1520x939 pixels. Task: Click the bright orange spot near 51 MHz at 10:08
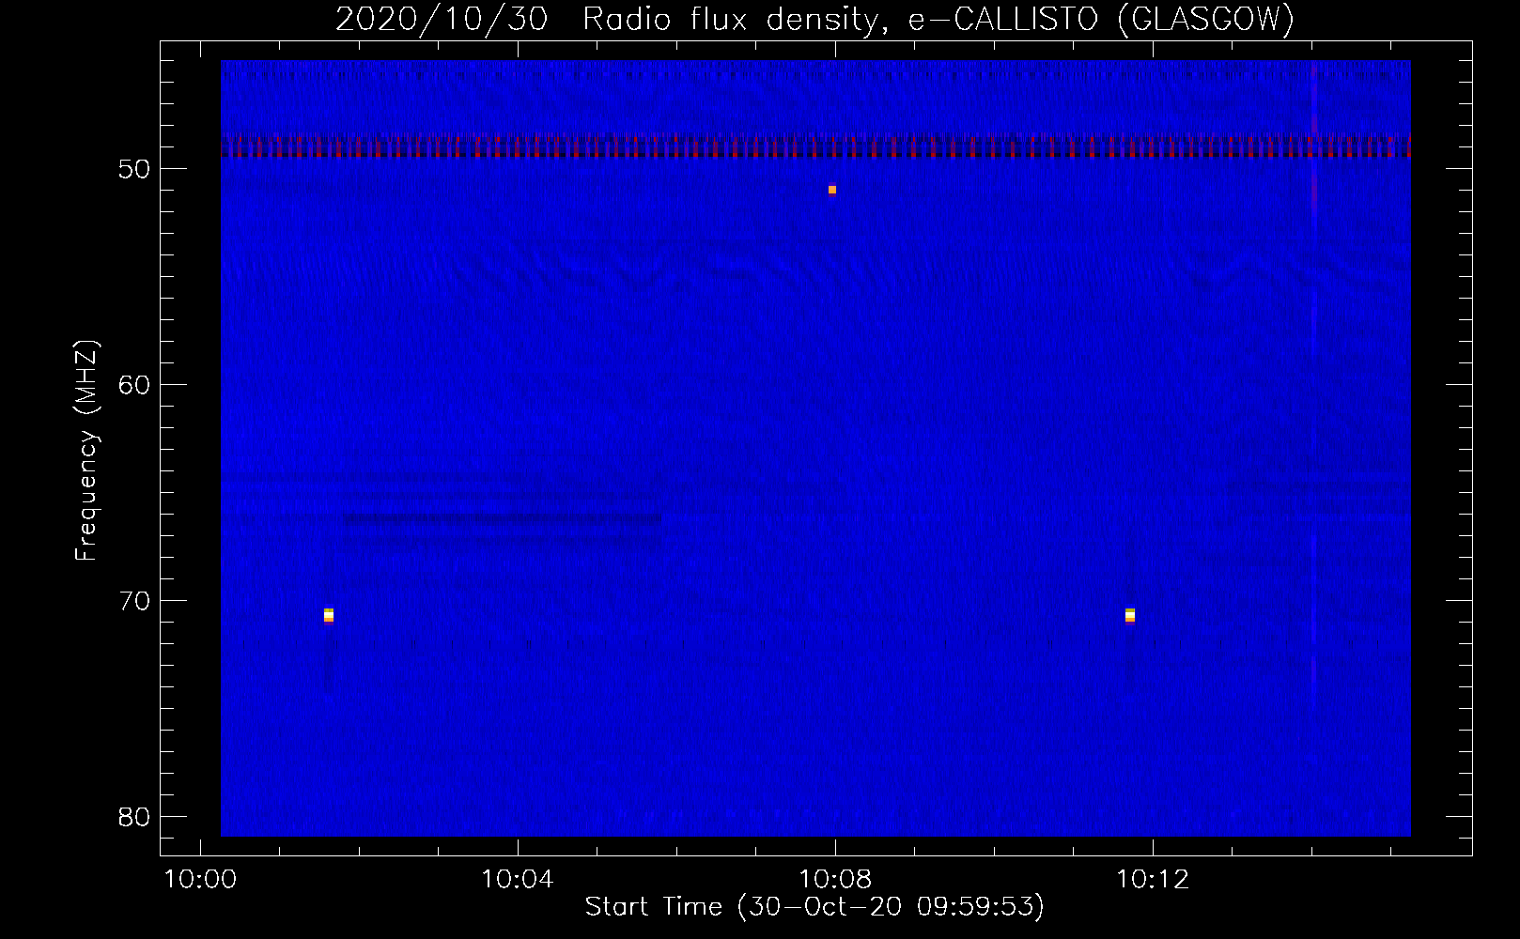tap(832, 190)
